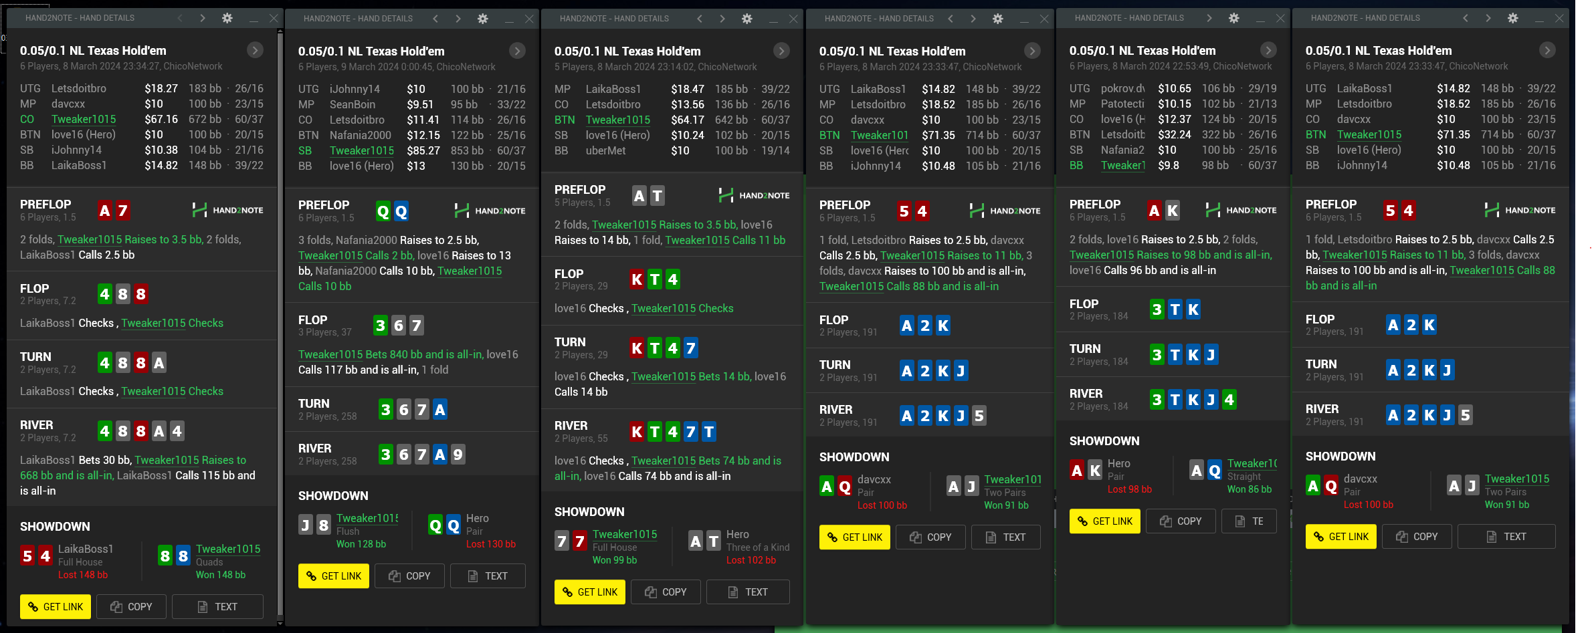Click GET LINK in fourth window from left

click(x=855, y=537)
